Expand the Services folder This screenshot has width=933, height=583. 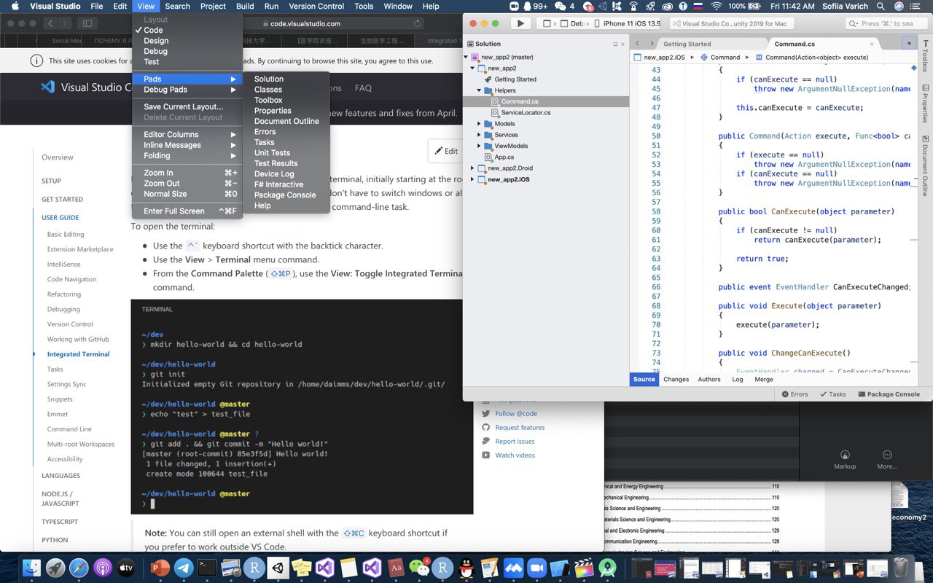click(x=479, y=135)
